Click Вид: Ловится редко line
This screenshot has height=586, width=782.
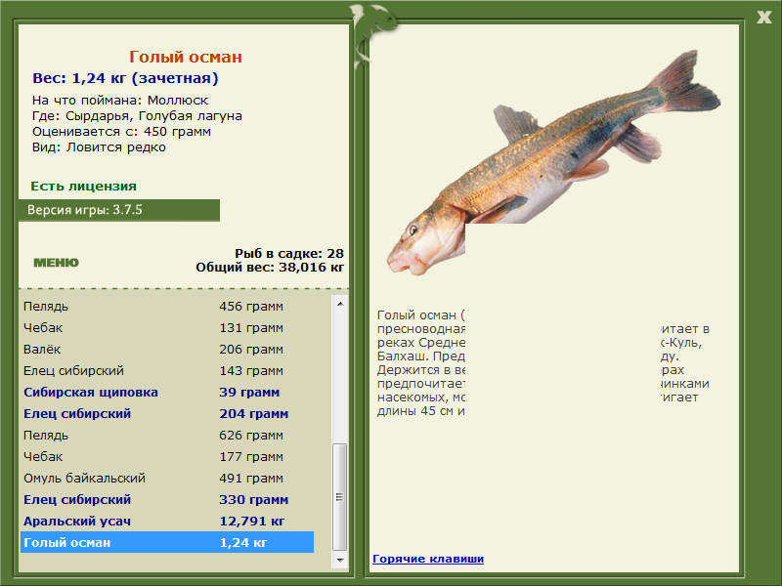(99, 147)
